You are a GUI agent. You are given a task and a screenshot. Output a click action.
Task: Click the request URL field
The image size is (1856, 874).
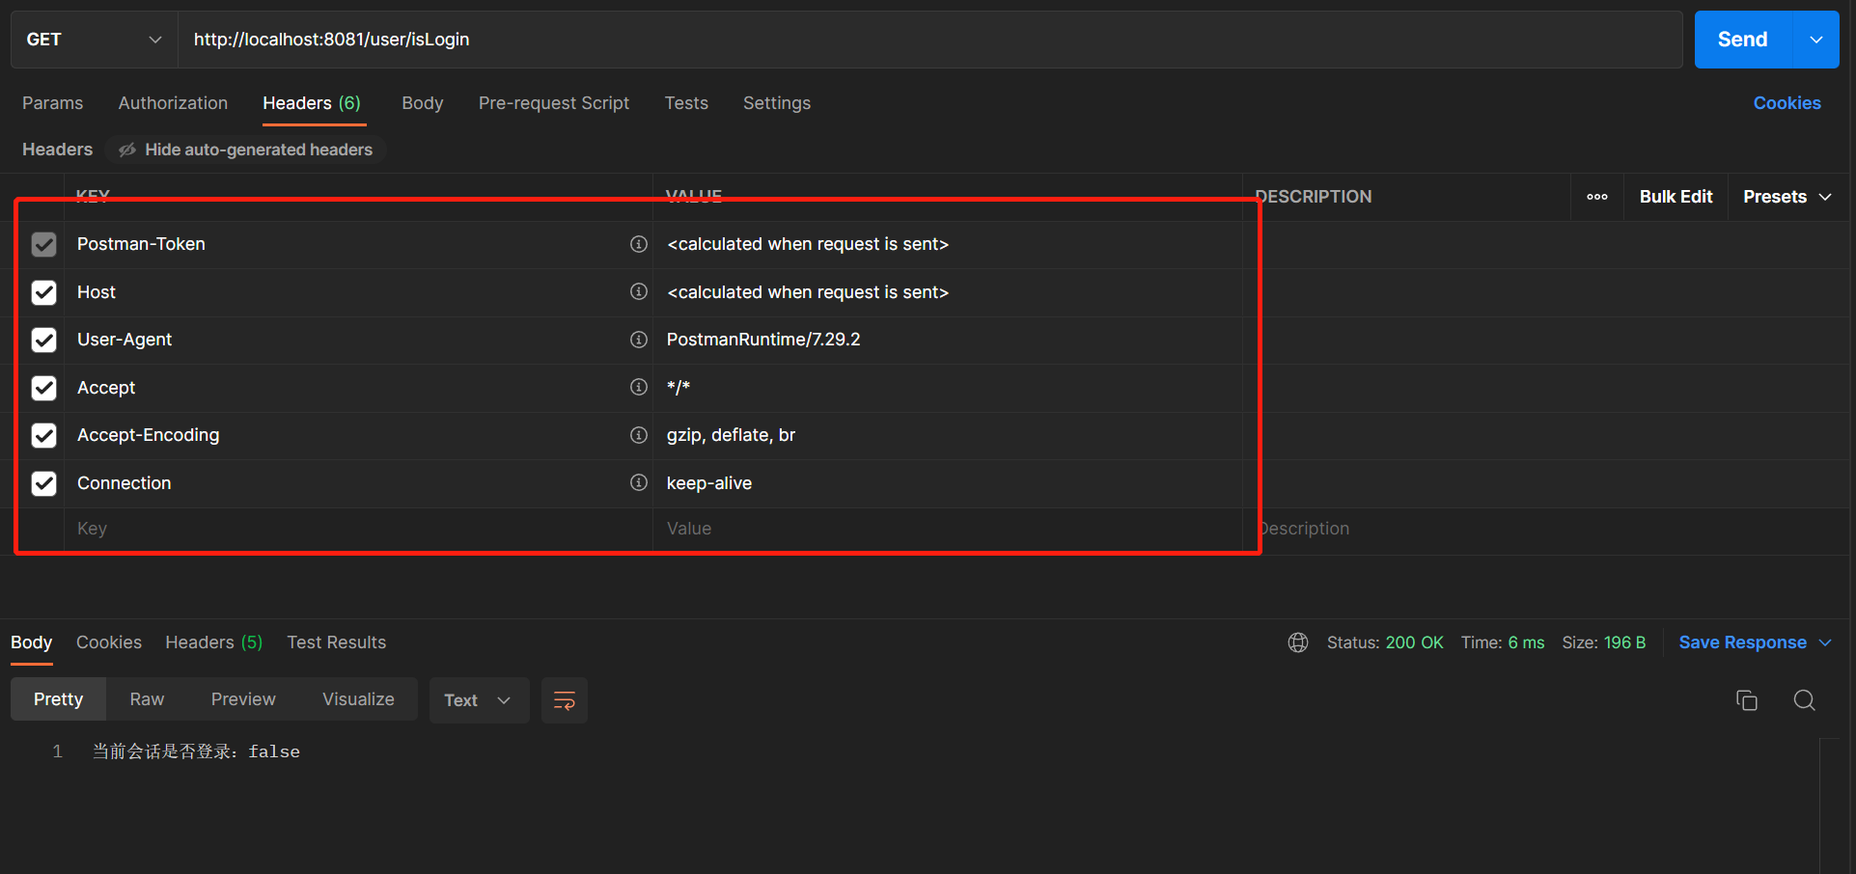coord(930,40)
